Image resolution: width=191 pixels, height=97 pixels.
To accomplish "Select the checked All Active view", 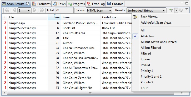I will 147,36.
